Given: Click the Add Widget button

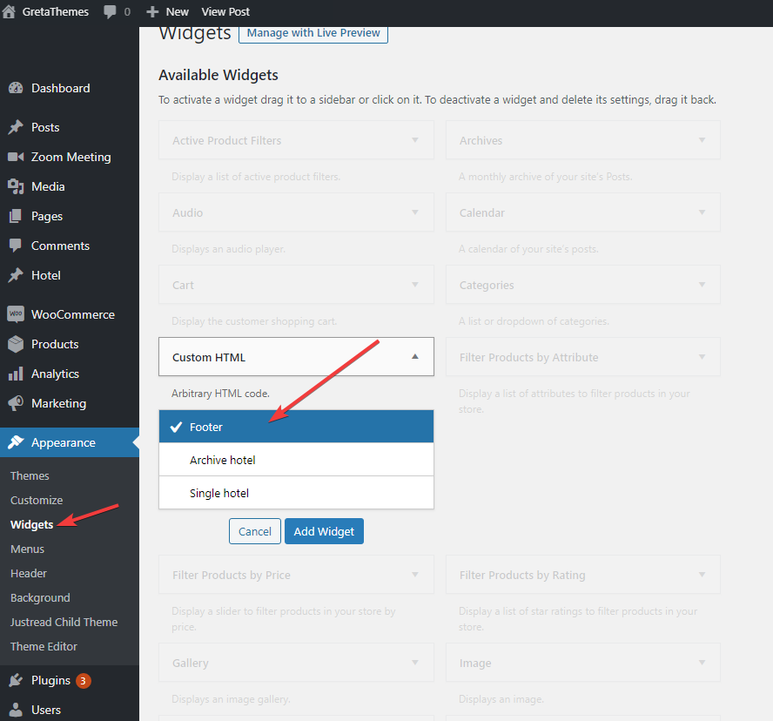Looking at the screenshot, I should pyautogui.click(x=324, y=531).
